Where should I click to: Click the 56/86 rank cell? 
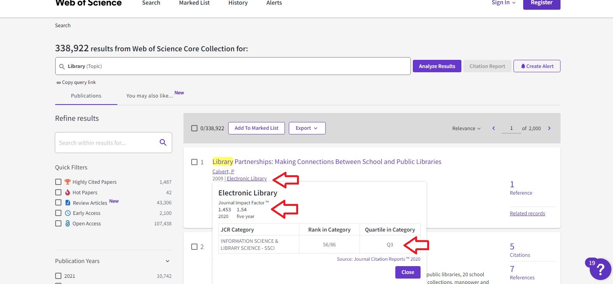tap(329, 244)
